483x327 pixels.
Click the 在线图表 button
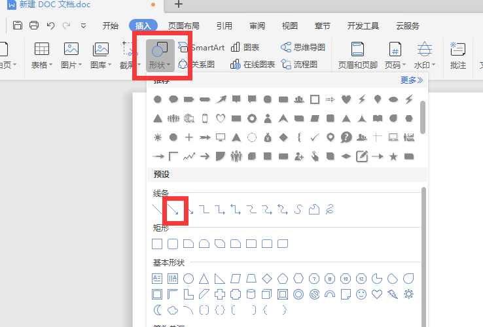coord(252,64)
